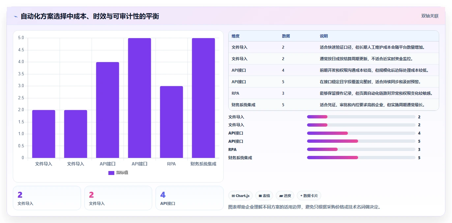Click the description starting 适合凭证、审批和内控要求高
The image size is (452, 223).
(372, 105)
